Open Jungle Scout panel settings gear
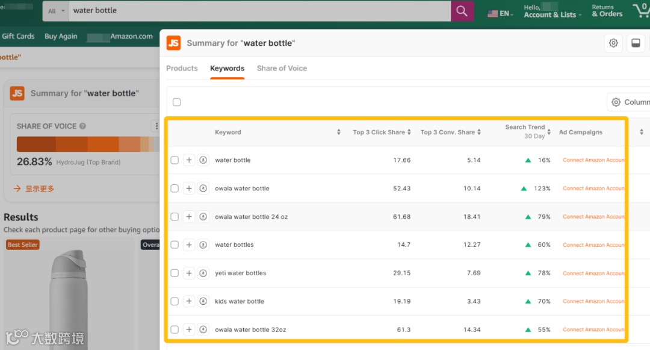650x350 pixels. pyautogui.click(x=613, y=43)
